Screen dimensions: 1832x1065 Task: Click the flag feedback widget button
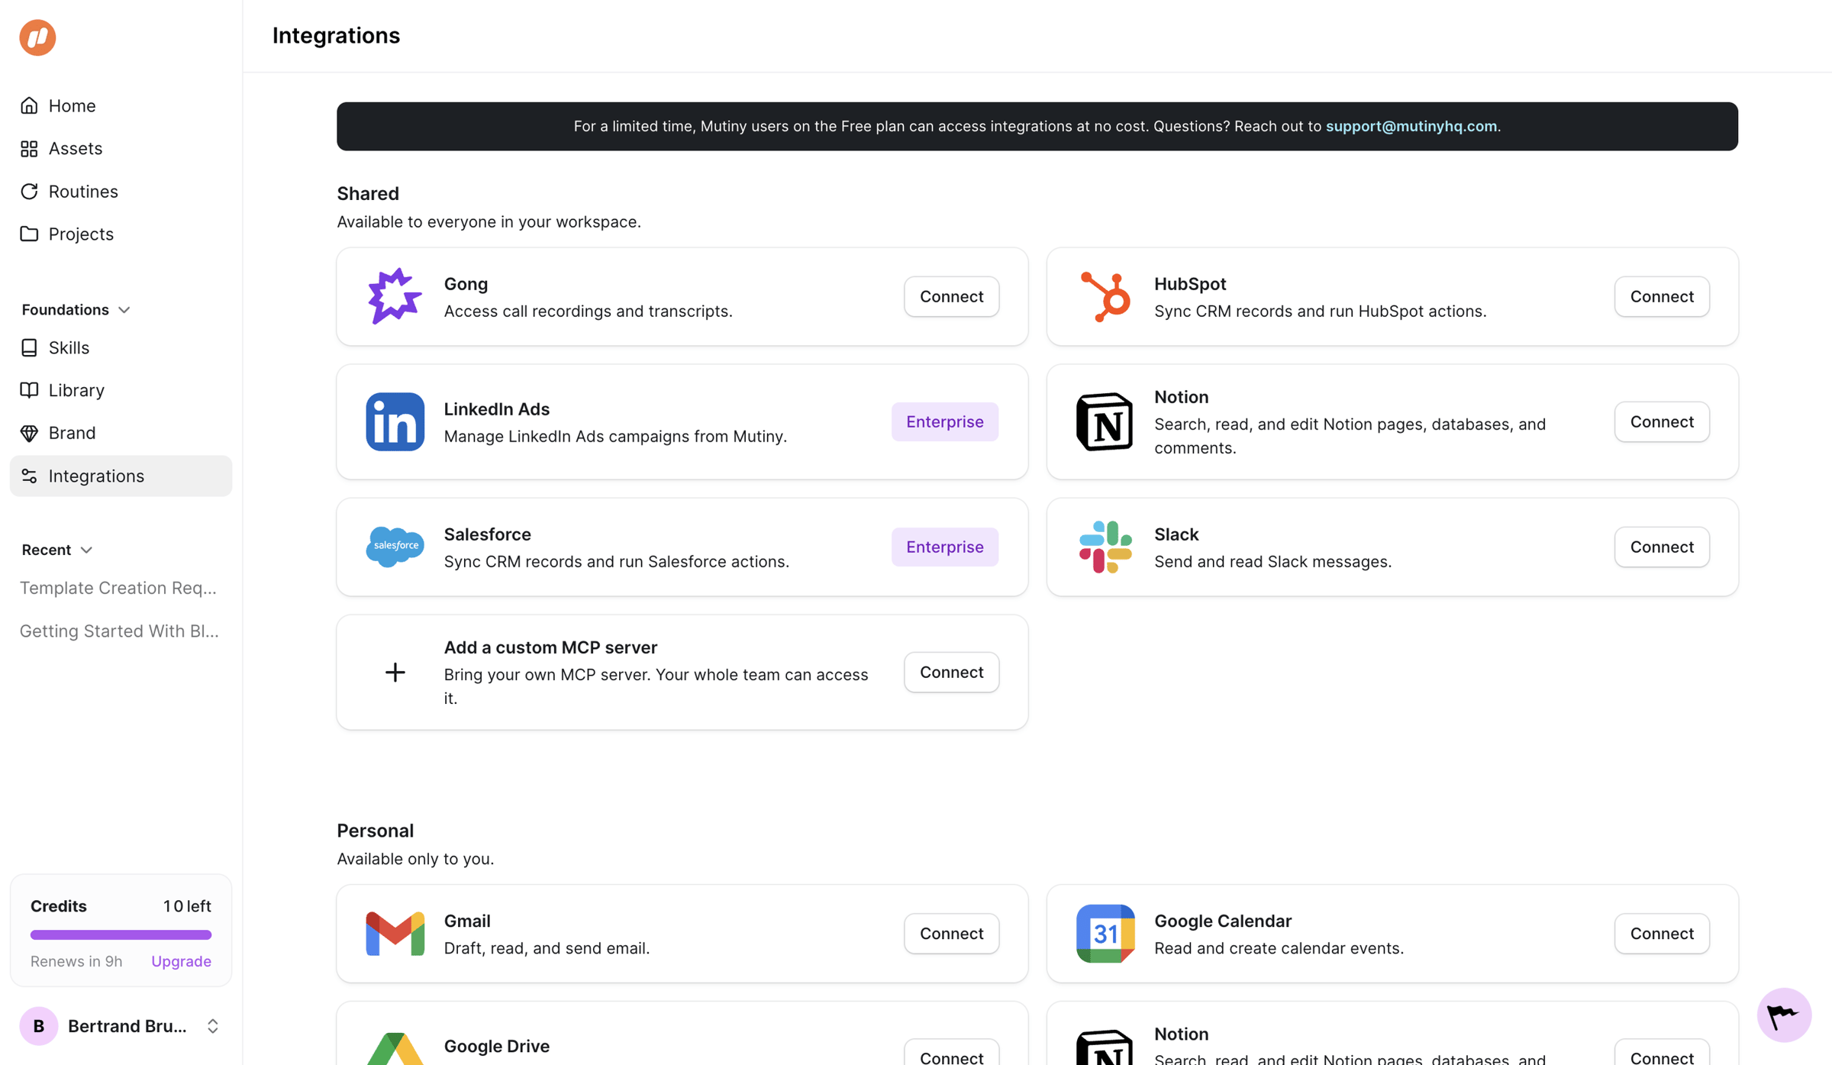1784,1015
